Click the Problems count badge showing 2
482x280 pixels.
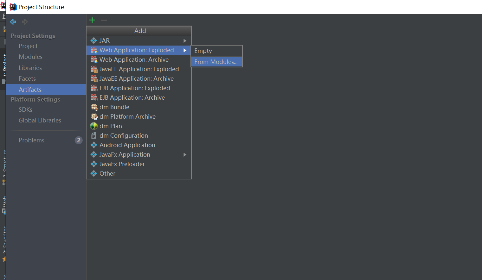pos(79,140)
